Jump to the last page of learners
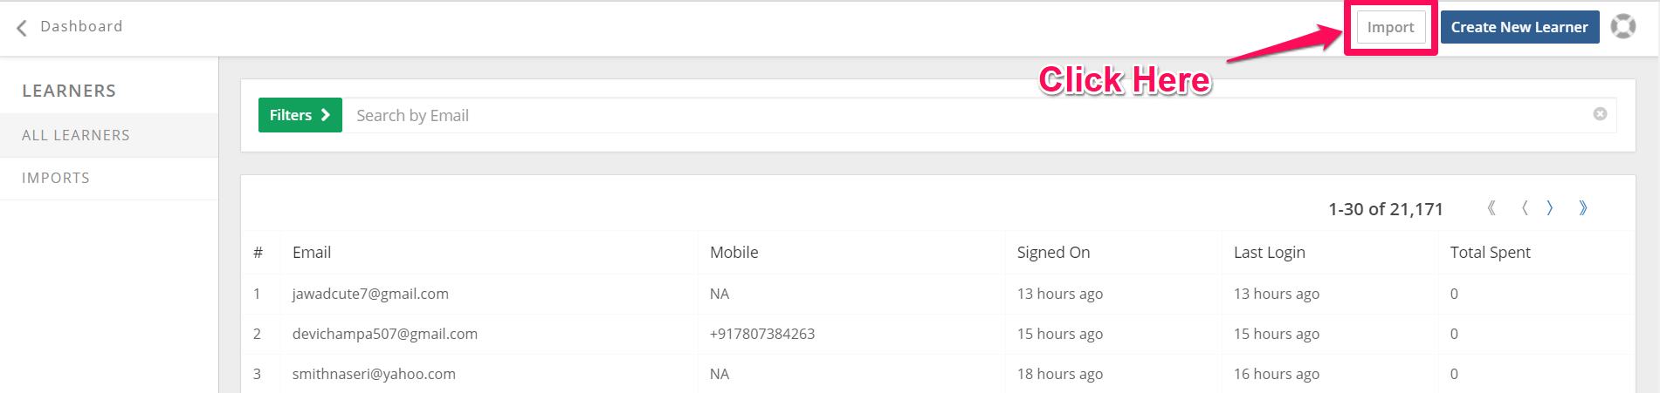Viewport: 1660px width, 393px height. tap(1583, 207)
